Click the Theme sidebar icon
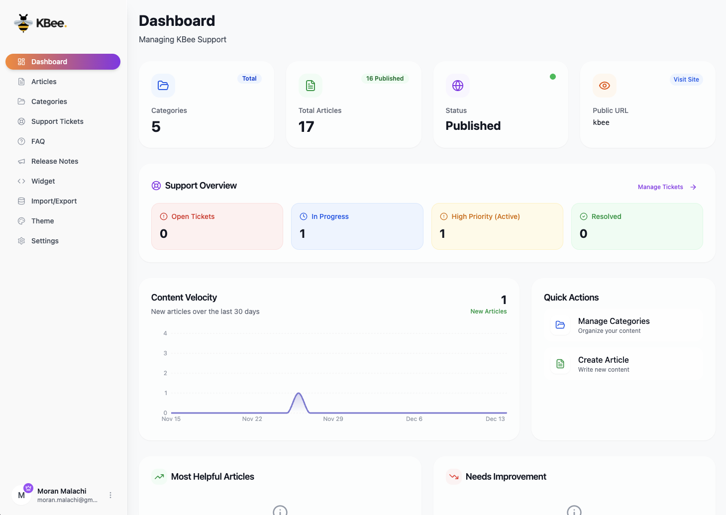The image size is (726, 515). coord(21,220)
